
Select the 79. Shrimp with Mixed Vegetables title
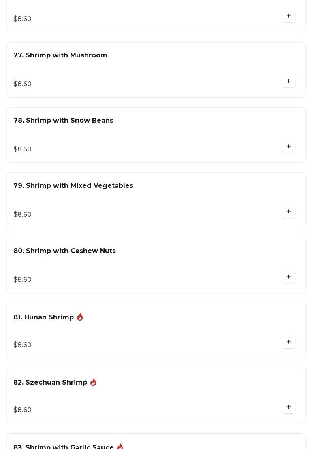[73, 186]
